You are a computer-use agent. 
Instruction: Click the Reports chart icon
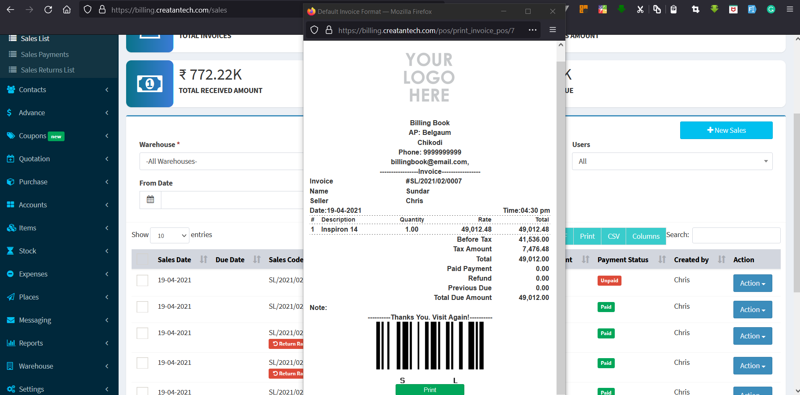tap(11, 343)
